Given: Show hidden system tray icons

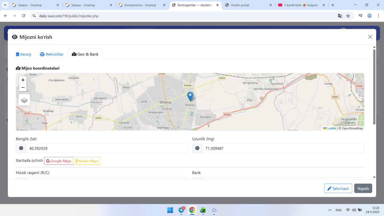Looking at the screenshot, I should pyautogui.click(x=330, y=210).
